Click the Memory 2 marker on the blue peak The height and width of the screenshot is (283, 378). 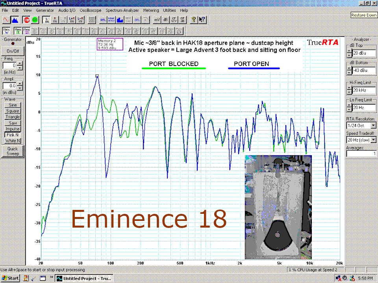(x=97, y=76)
